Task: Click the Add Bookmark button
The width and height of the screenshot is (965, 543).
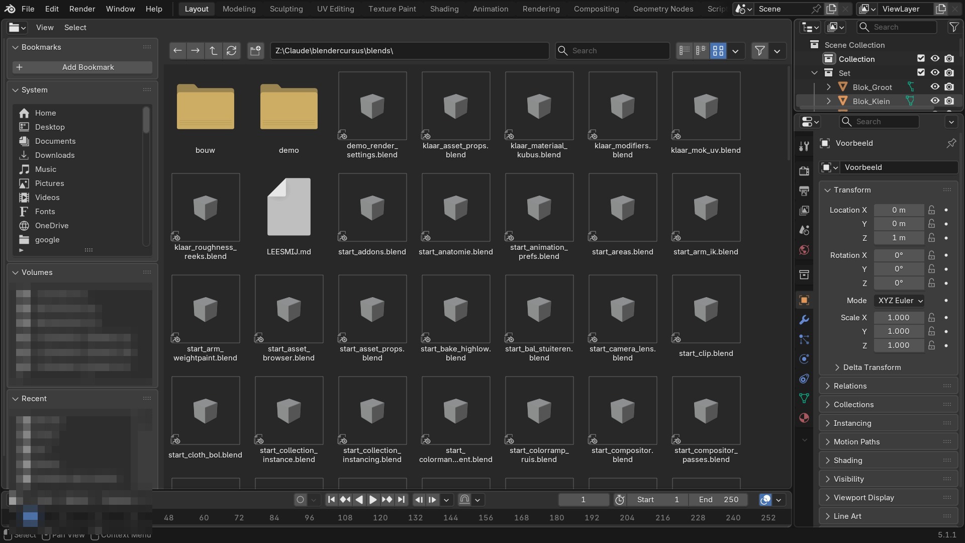Action: (82, 67)
